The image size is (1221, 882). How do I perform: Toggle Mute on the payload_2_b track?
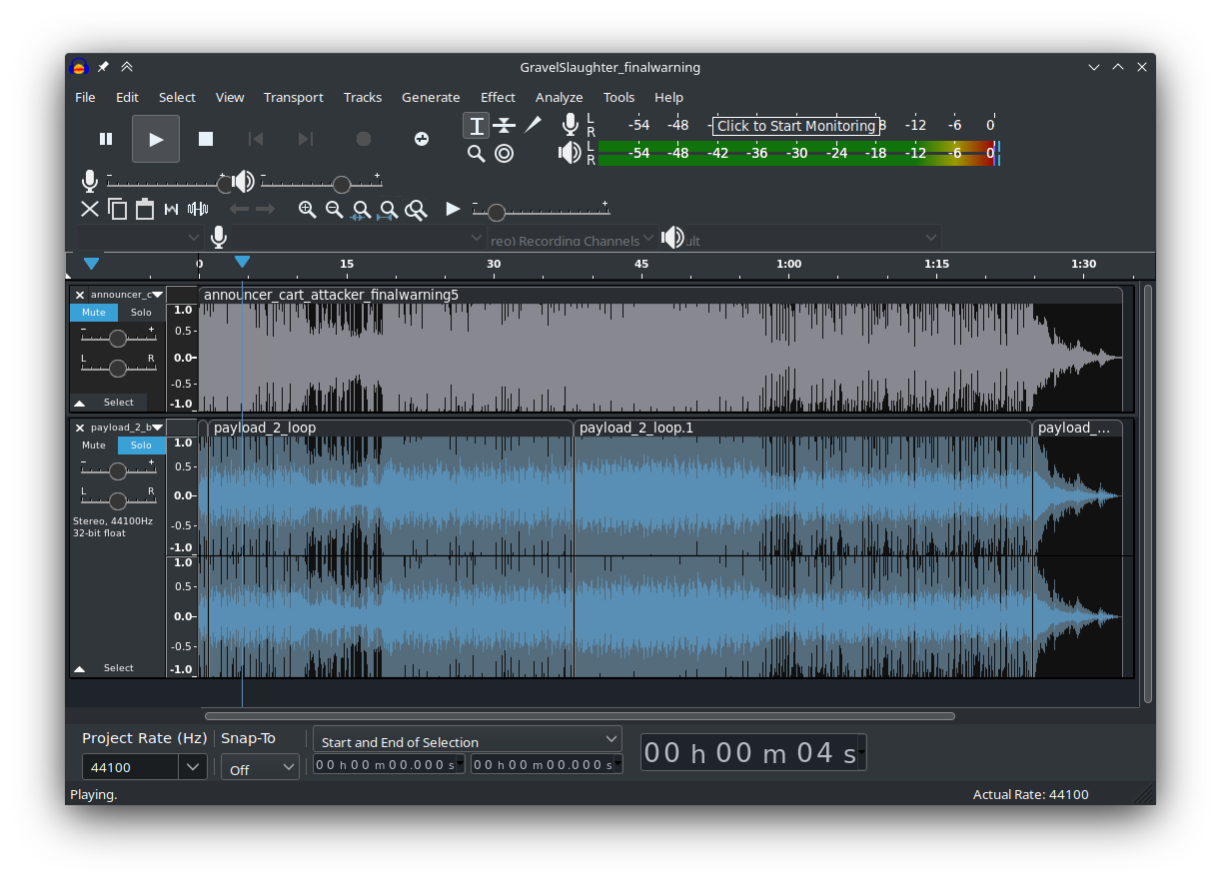point(93,444)
